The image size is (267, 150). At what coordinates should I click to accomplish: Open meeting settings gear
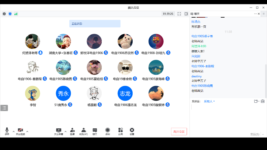[132, 132]
